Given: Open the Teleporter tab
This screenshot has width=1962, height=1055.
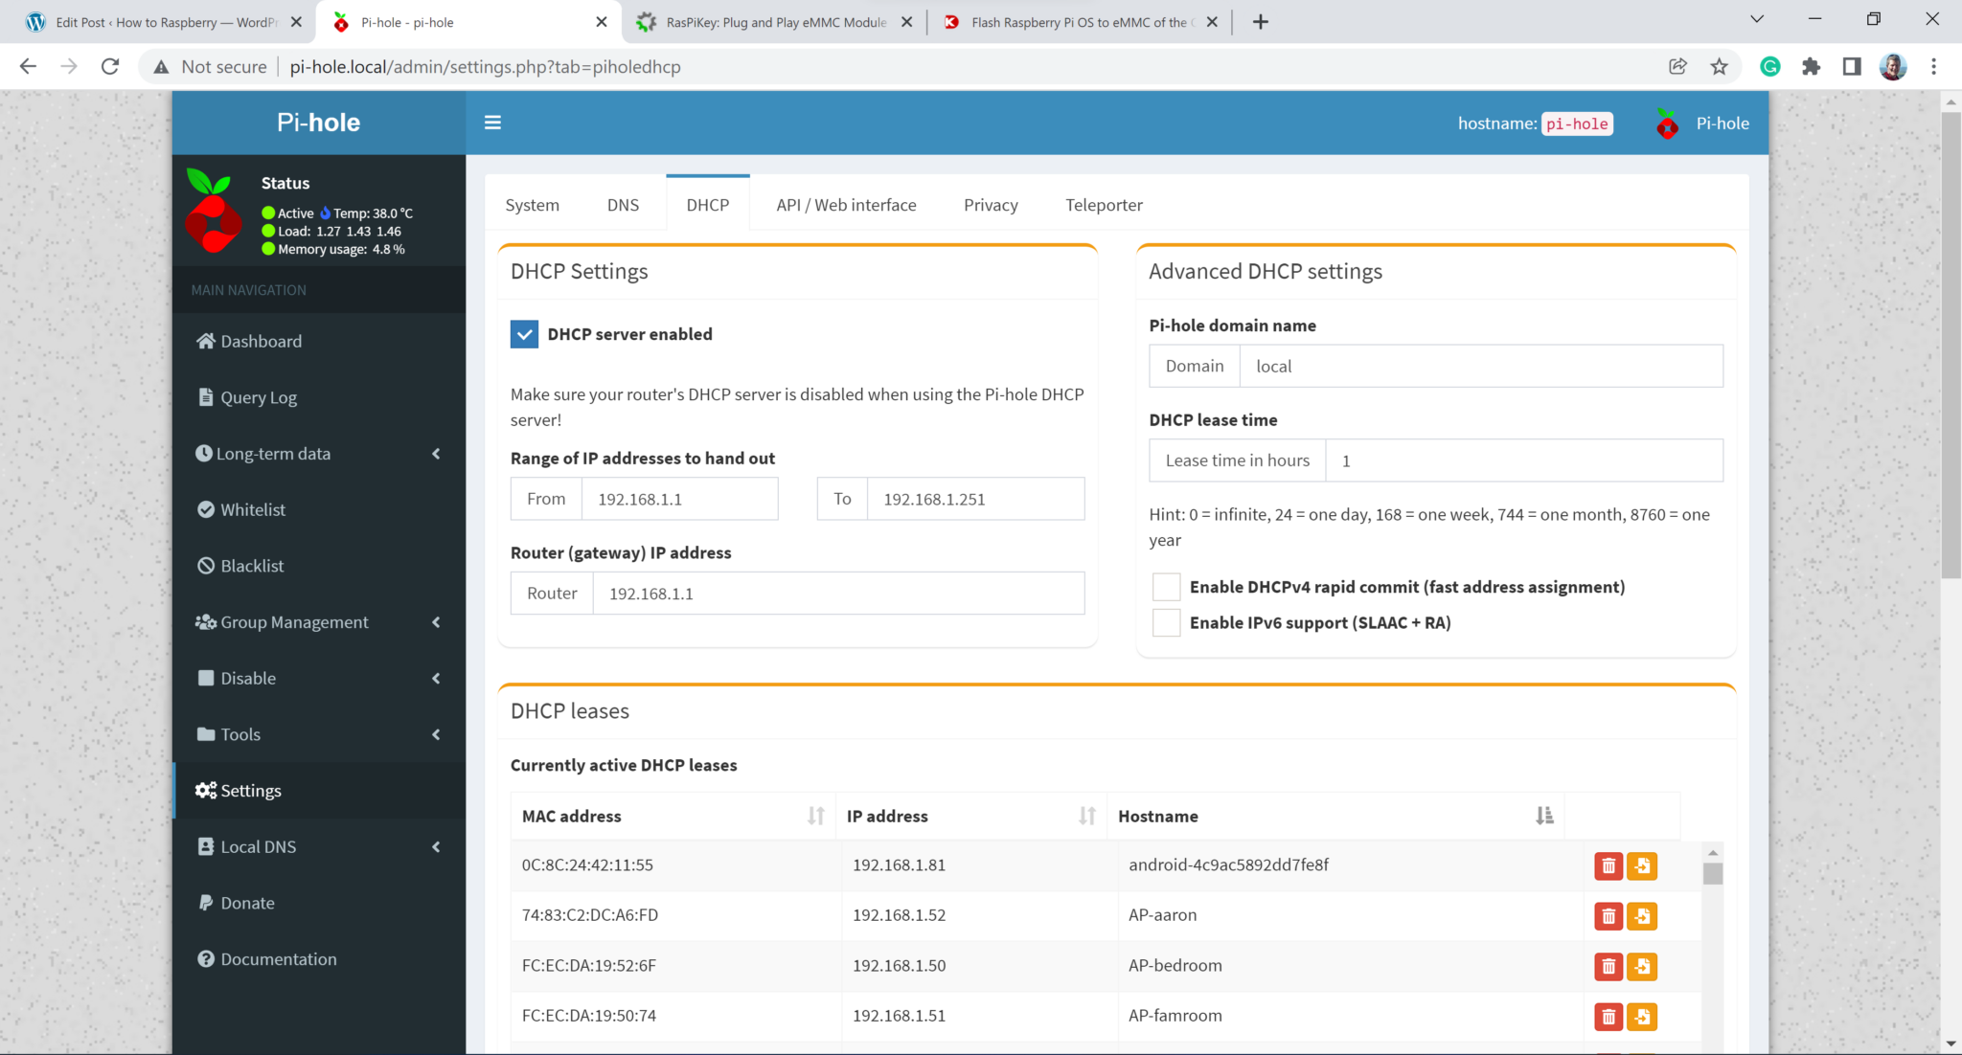Looking at the screenshot, I should pos(1104,205).
